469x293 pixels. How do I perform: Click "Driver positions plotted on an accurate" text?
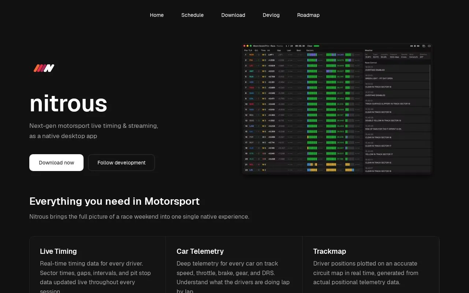[x=365, y=263]
